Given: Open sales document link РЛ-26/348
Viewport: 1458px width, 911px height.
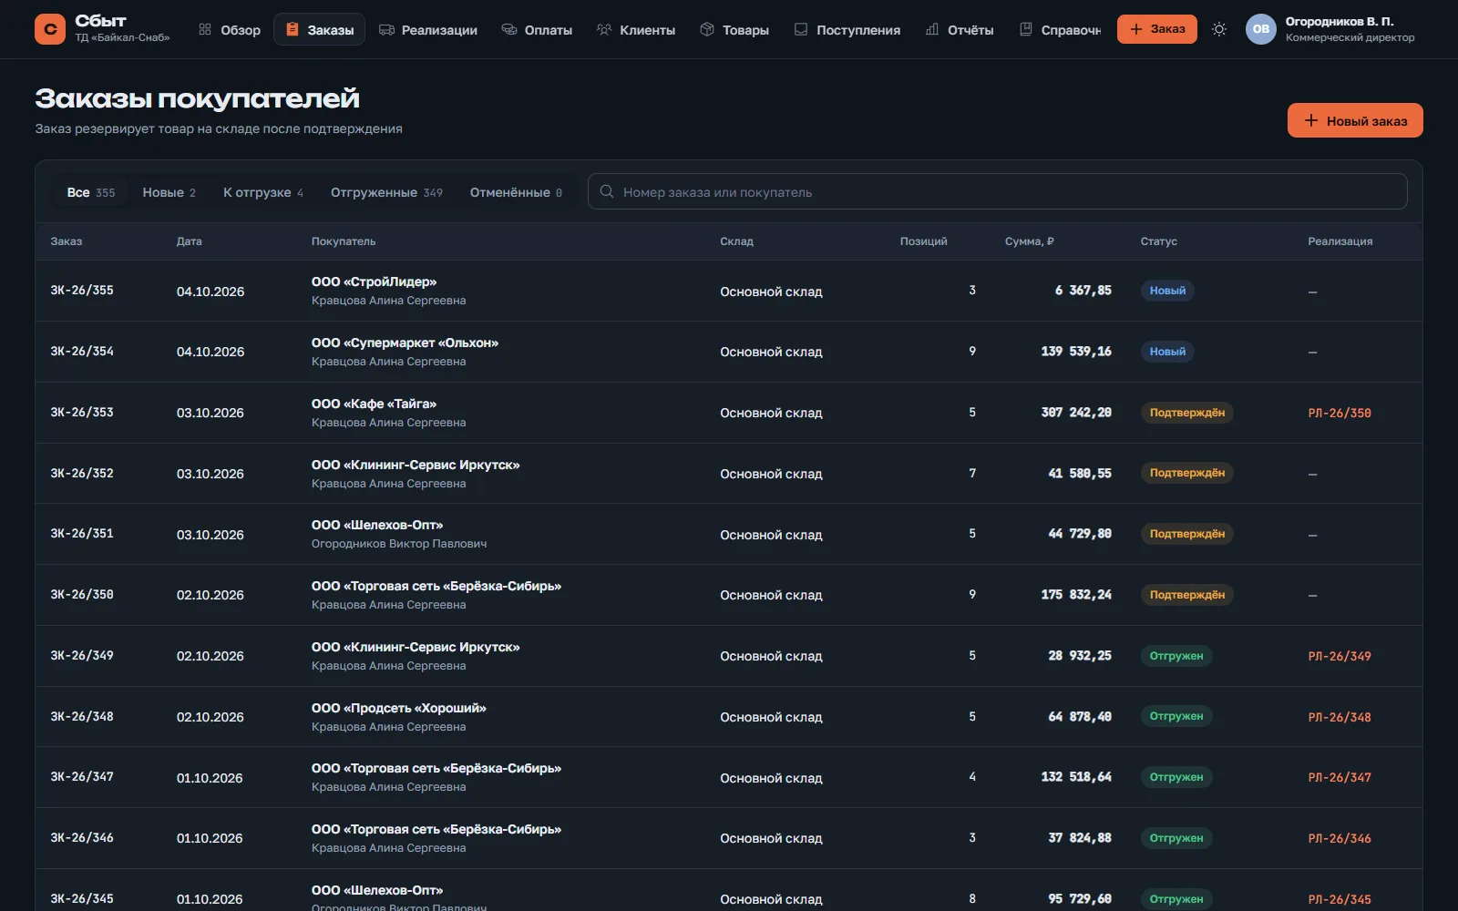Looking at the screenshot, I should point(1340,717).
